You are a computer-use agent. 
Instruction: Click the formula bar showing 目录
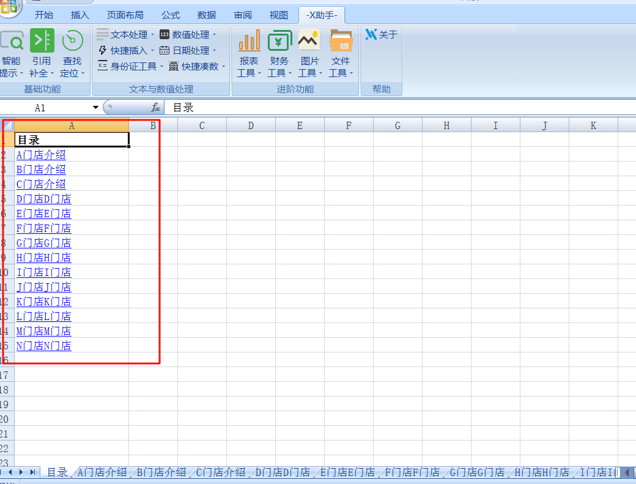pos(399,108)
